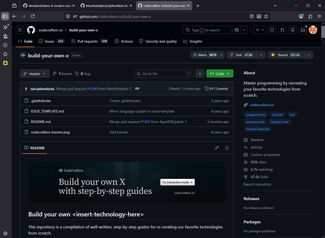Open a new browser tab
325x238 pixels.
(198, 6)
